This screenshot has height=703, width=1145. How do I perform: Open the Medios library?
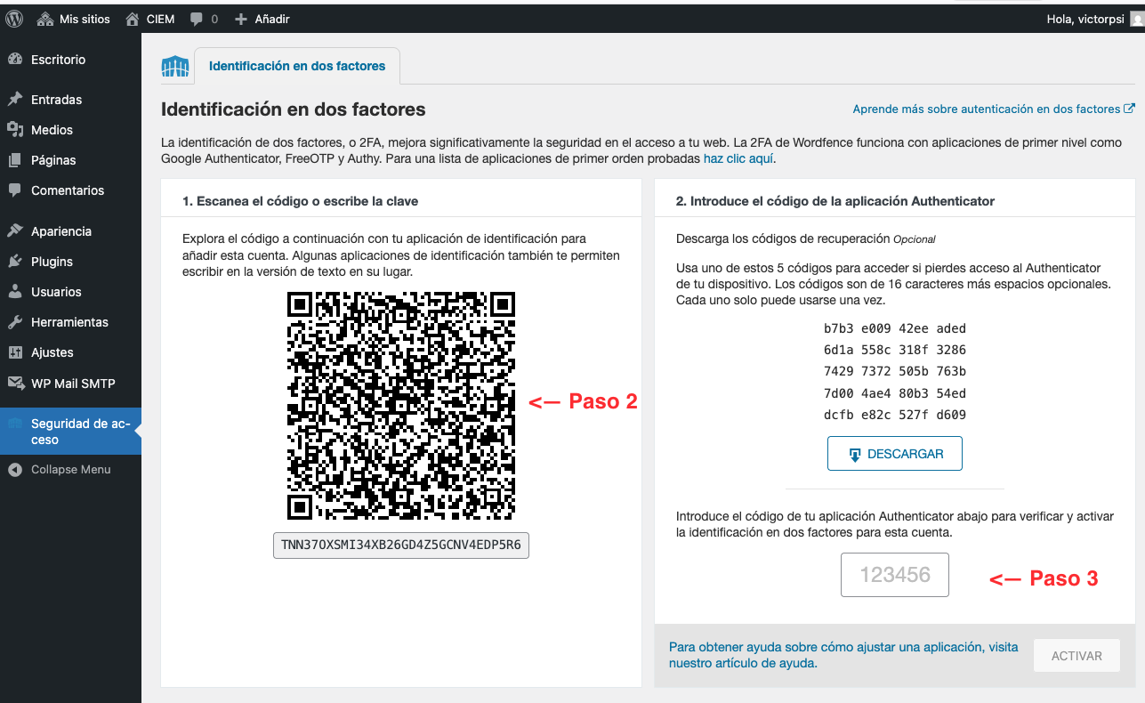point(52,130)
